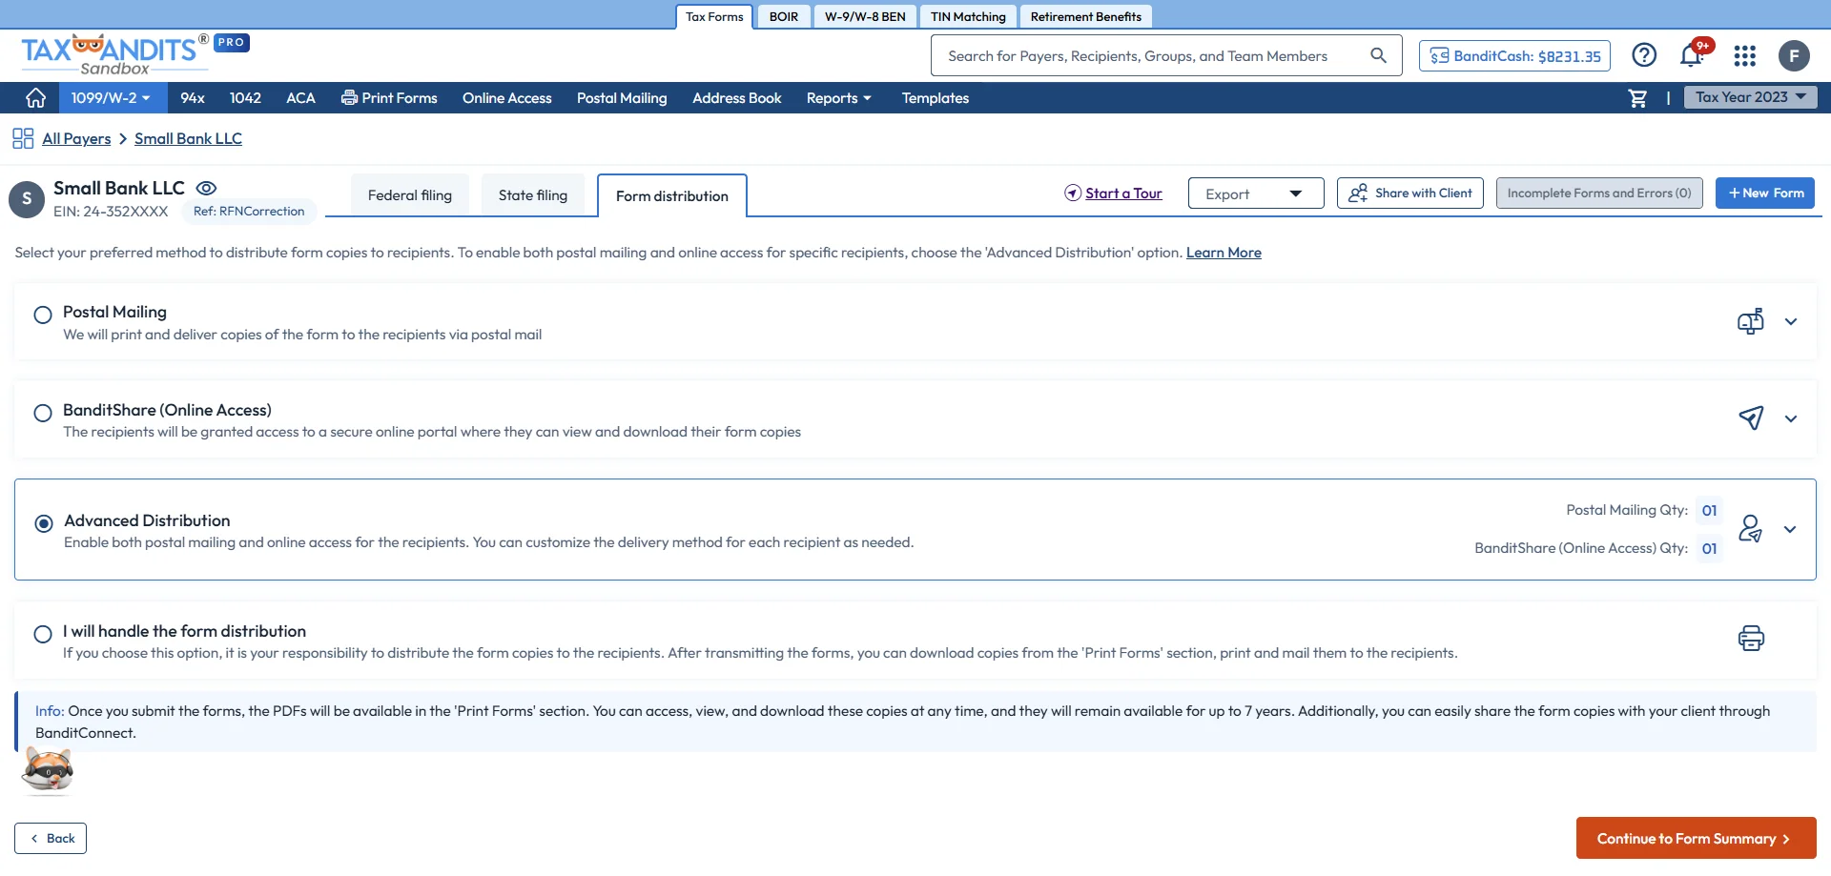
Task: Open the Learn More link
Action: point(1224,253)
